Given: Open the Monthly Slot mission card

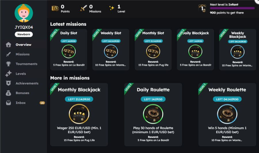Looking at the screenshot, I should coord(153,49).
